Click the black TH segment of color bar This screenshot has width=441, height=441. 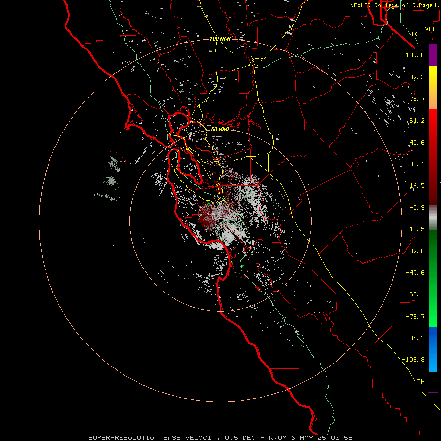[x=433, y=382]
